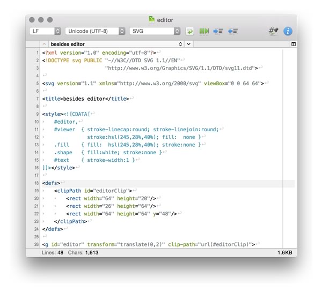Place cursor in the <title> tag line
Screen dimensions: 322x293
click(x=86, y=99)
